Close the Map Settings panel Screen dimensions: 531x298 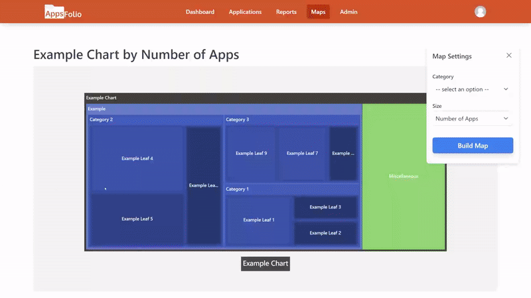(x=509, y=56)
